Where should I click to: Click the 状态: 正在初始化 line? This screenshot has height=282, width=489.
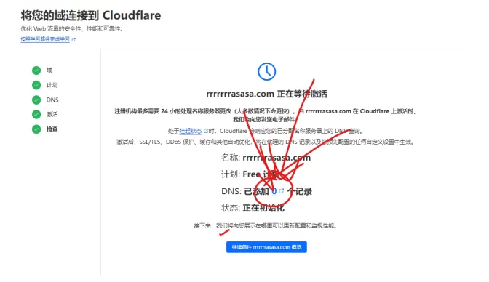[253, 208]
